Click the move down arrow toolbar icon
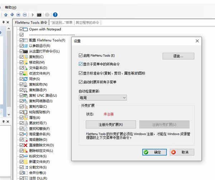Screen dimensions: 215x180 12,15
